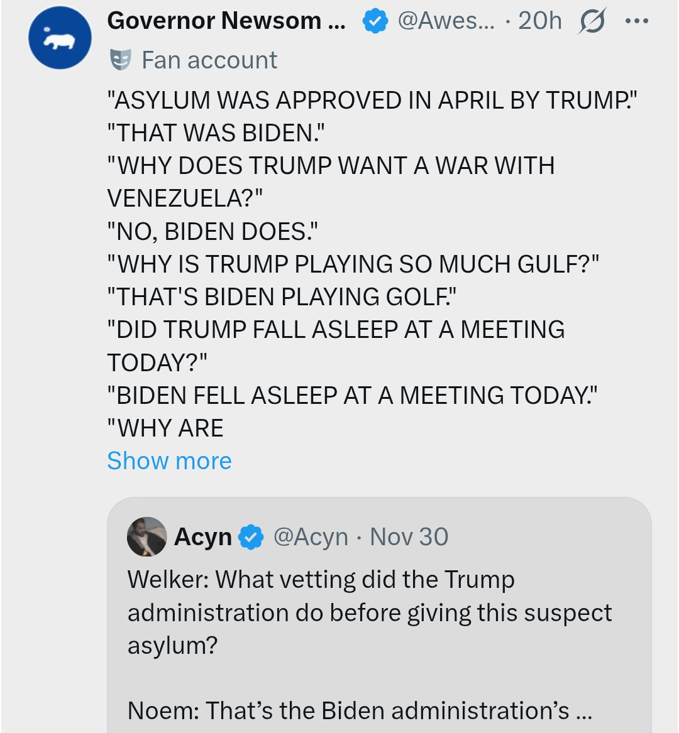Tap the Grok slashed-circle icon
This screenshot has height=733, width=679.
[x=591, y=23]
